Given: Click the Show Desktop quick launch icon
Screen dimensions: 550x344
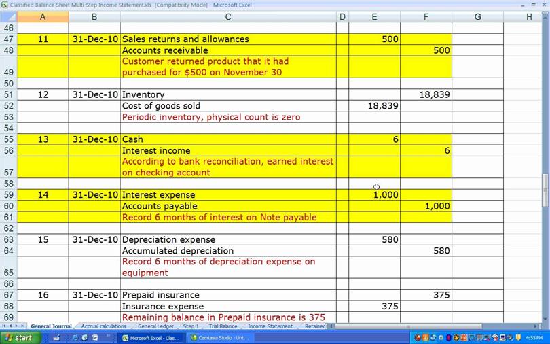Looking at the screenshot, I should point(57,338).
